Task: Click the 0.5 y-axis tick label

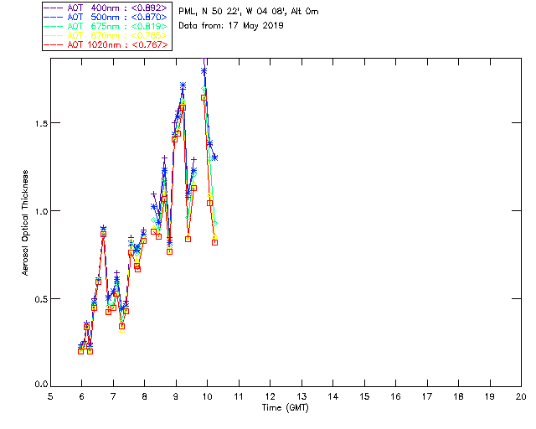Action: tap(39, 298)
